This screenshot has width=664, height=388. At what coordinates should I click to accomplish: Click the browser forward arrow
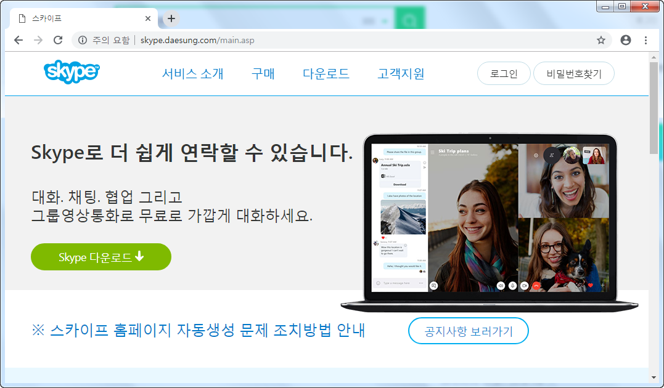(x=38, y=40)
